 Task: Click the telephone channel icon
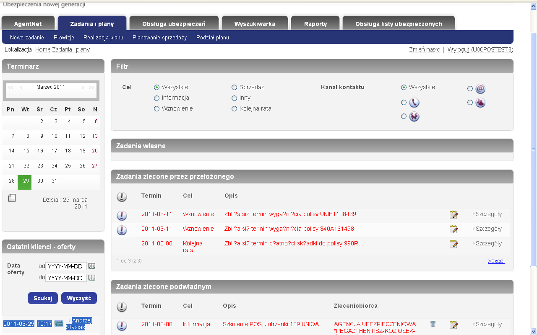pos(414,103)
